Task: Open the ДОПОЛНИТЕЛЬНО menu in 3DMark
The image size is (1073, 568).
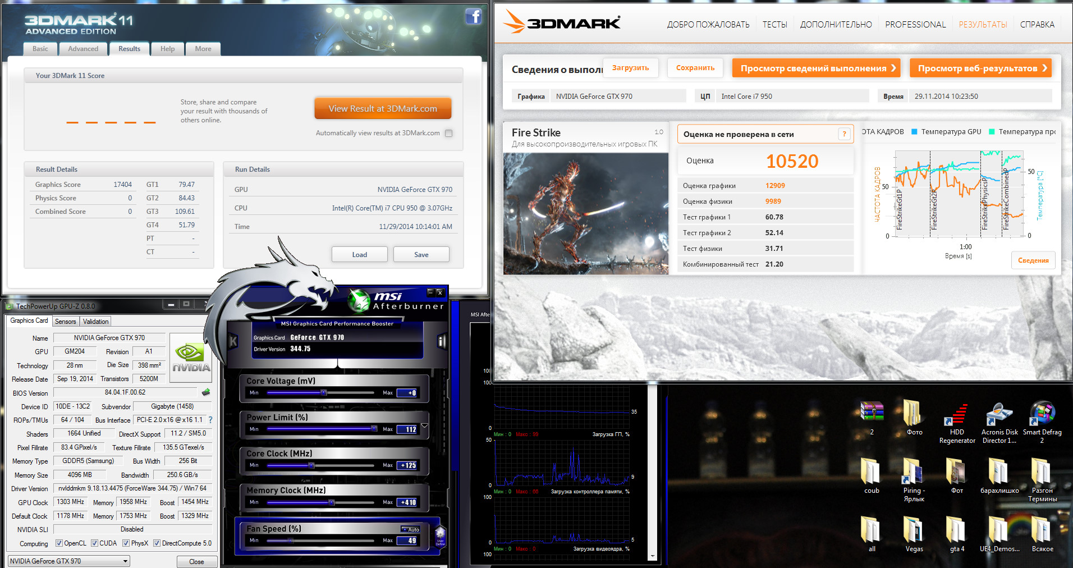Action: pyautogui.click(x=836, y=25)
